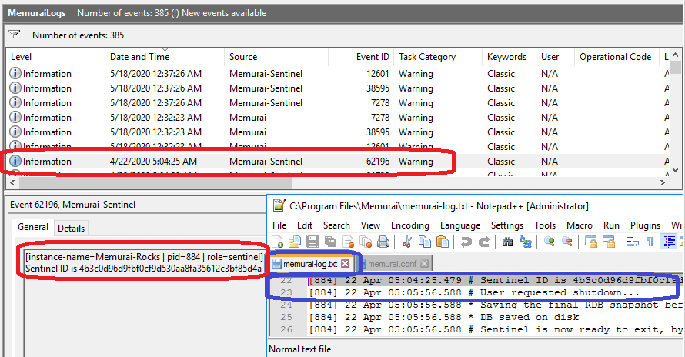Toggle the Show Indent Guide icon

(669, 242)
